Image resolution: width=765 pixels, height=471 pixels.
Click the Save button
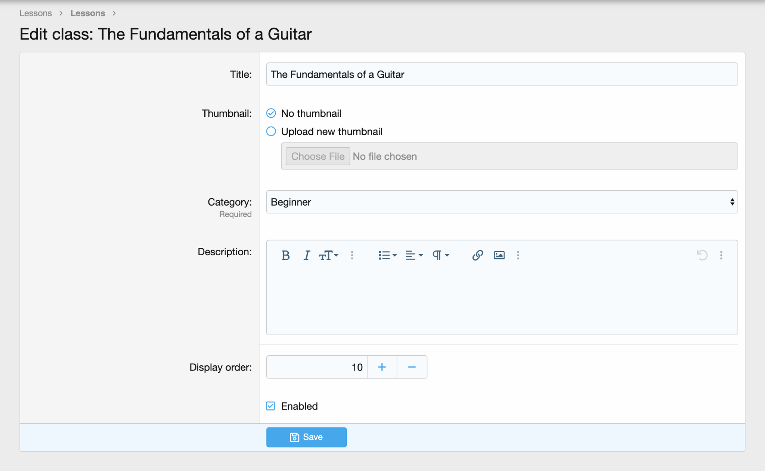coord(306,437)
